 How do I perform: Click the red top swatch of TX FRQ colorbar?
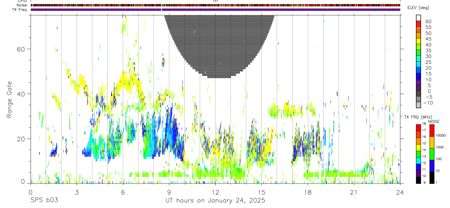point(418,128)
